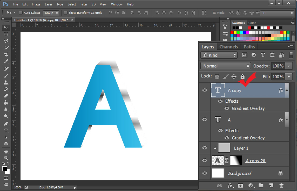The width and height of the screenshot is (297, 191).
Task: Collapse effects on A copy layer
Action: pos(287,90)
